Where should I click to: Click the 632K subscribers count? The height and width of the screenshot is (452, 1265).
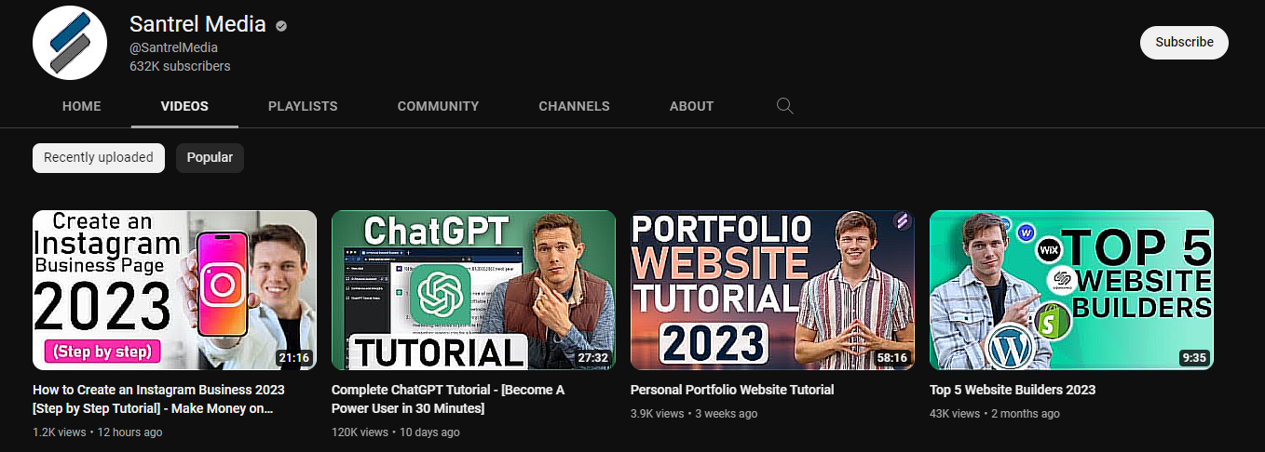[180, 66]
